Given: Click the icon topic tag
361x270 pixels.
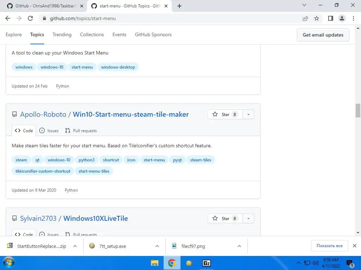Looking at the screenshot, I should pyautogui.click(x=131, y=160).
